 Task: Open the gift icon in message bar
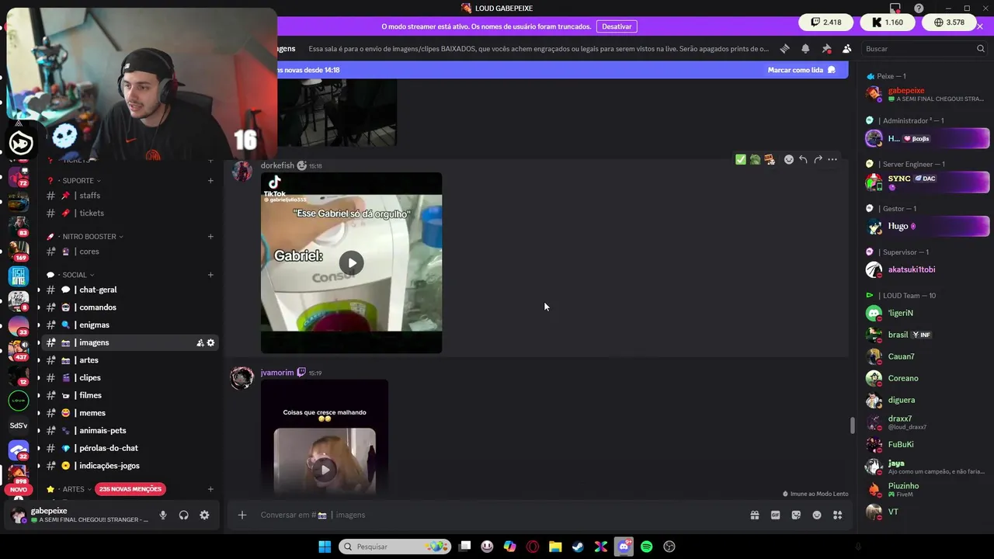(754, 515)
